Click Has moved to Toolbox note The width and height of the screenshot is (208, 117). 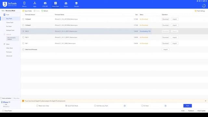[12, 38]
